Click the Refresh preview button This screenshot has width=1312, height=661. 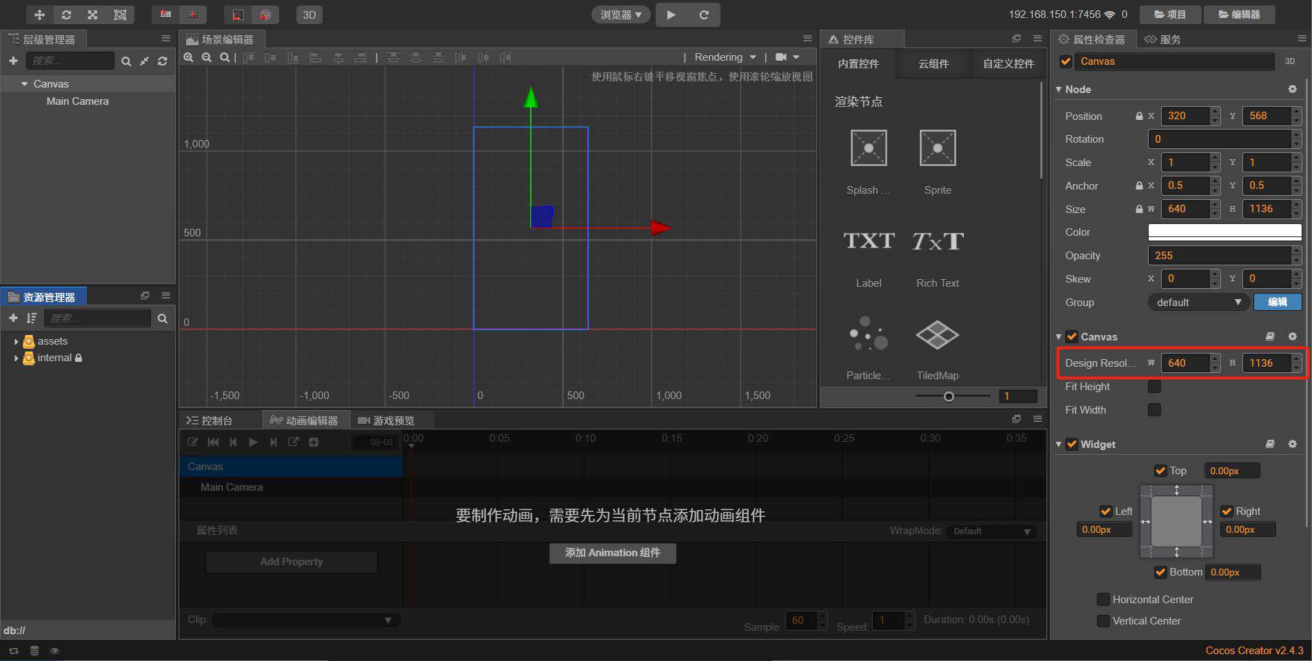pyautogui.click(x=704, y=14)
